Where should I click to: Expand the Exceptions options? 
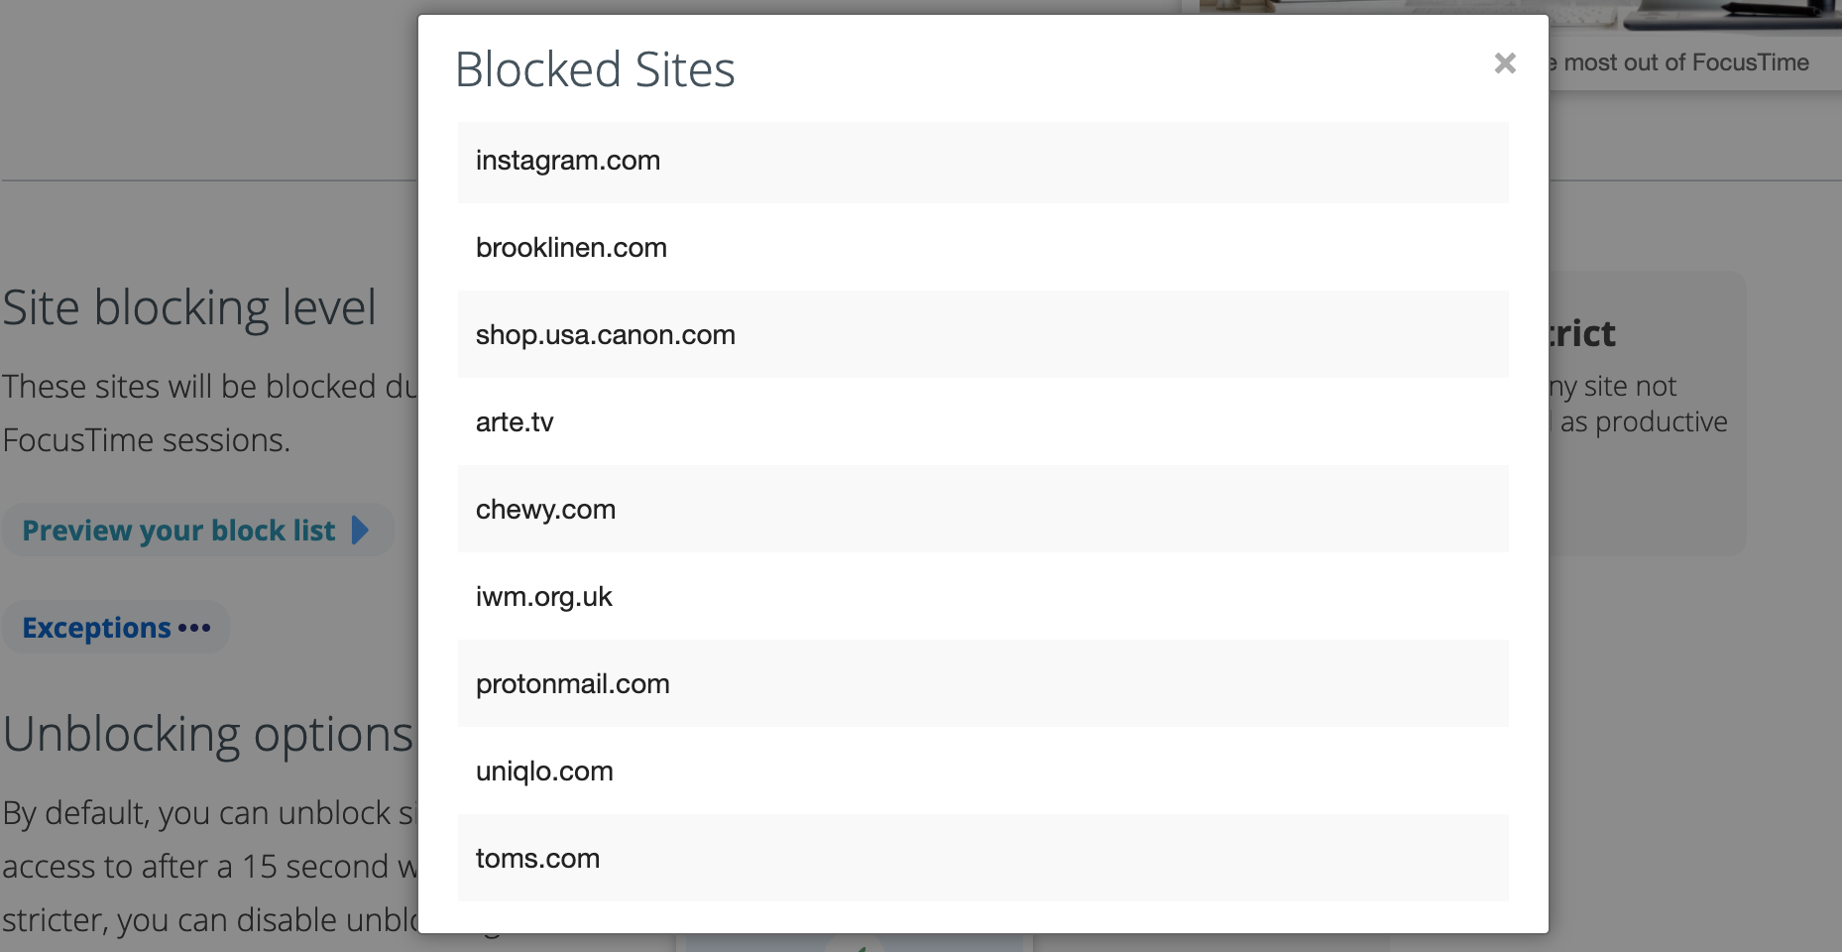click(116, 628)
